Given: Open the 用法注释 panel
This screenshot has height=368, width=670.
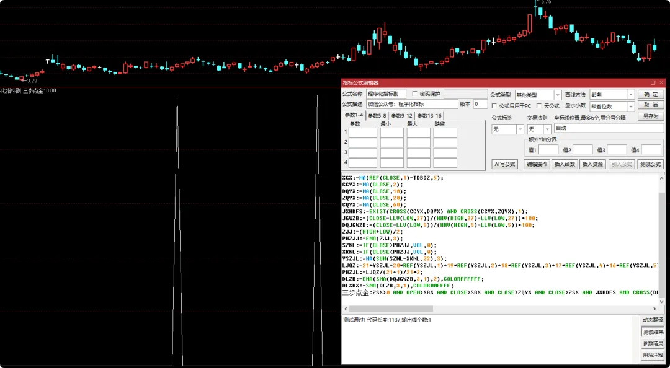Looking at the screenshot, I should pos(653,355).
